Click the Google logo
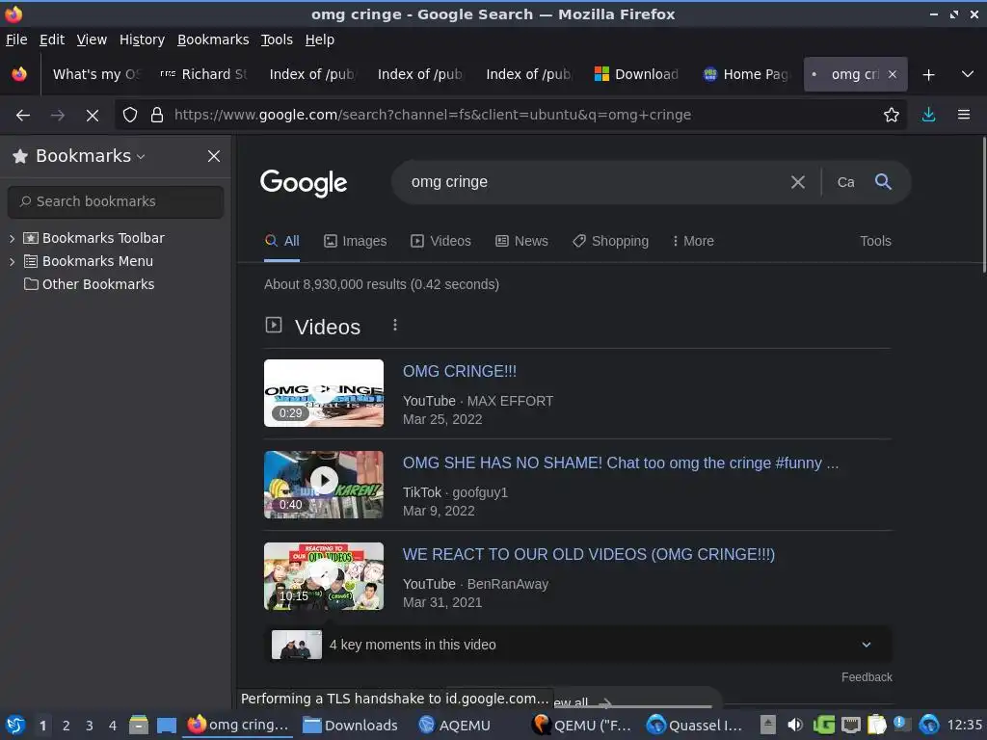The height and width of the screenshot is (740, 987). 304,182
